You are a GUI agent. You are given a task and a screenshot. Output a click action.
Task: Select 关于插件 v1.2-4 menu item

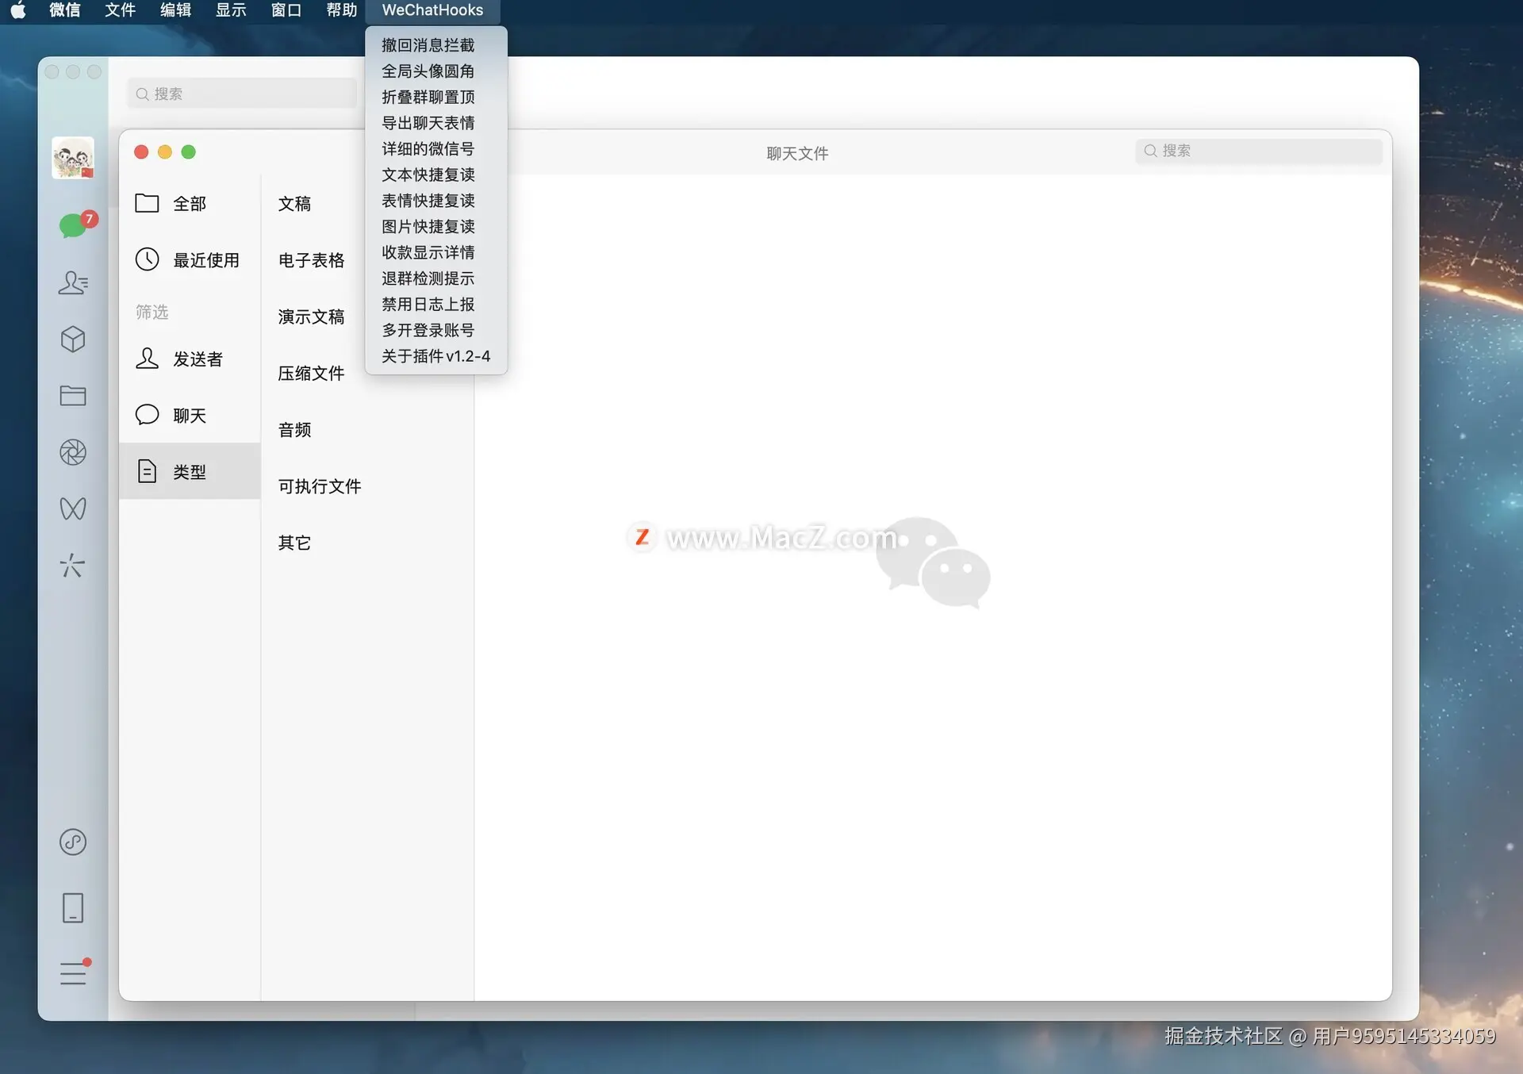click(x=435, y=356)
